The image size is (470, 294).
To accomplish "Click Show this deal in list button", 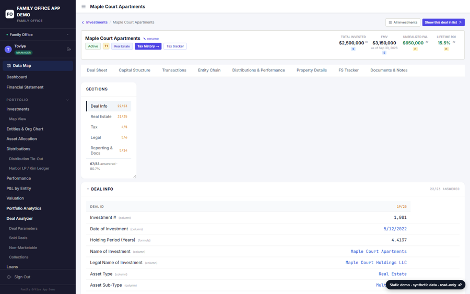I will click(443, 22).
